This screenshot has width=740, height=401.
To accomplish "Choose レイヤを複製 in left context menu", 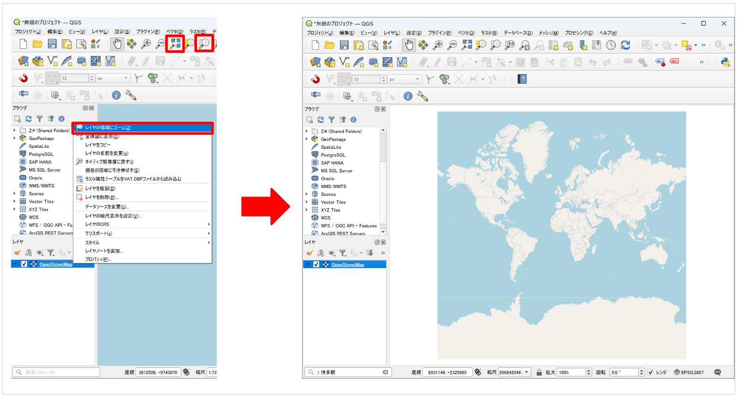I will [143, 188].
